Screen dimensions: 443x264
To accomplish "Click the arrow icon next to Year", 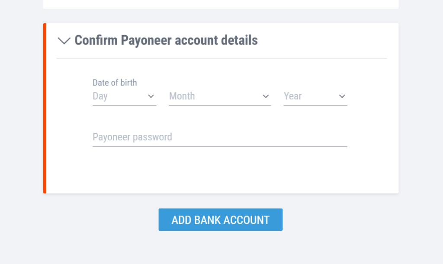I will 342,96.
